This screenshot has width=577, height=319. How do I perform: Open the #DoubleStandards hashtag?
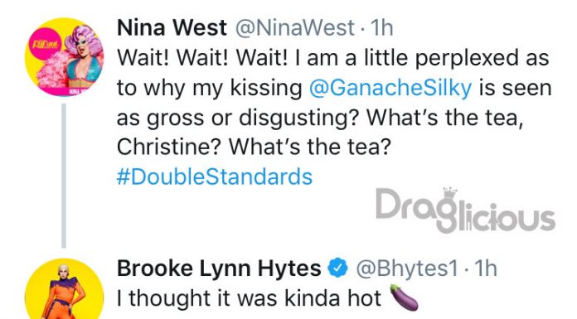pyautogui.click(x=215, y=176)
